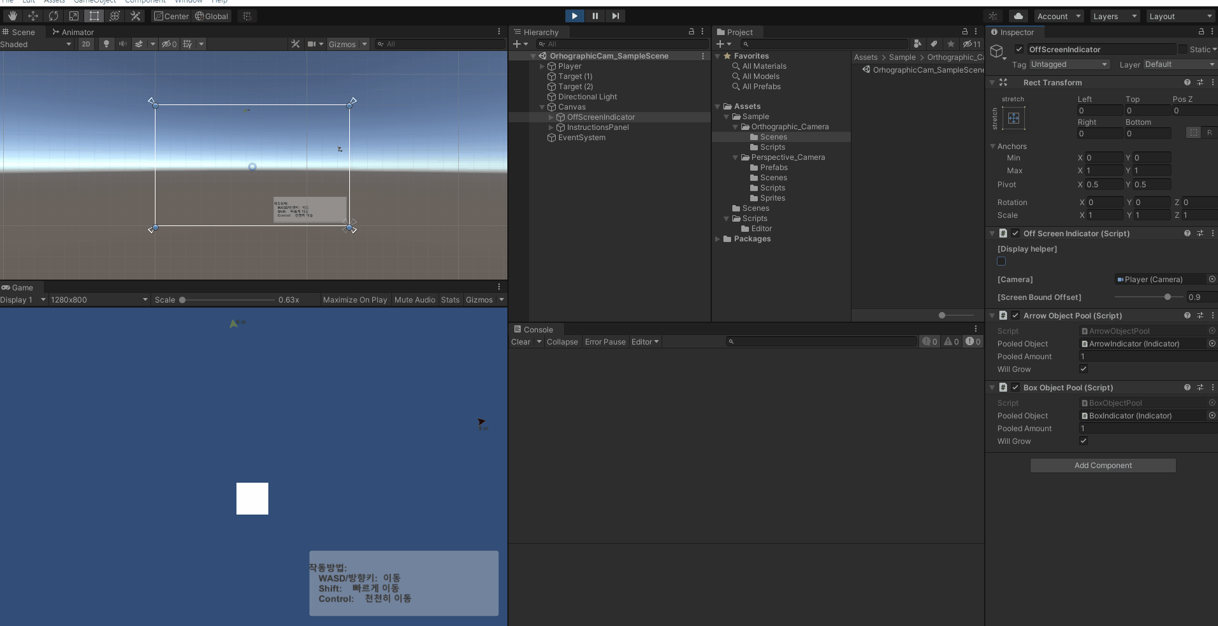Select the Move tool in the toolbar
The image size is (1218, 626).
tap(33, 16)
